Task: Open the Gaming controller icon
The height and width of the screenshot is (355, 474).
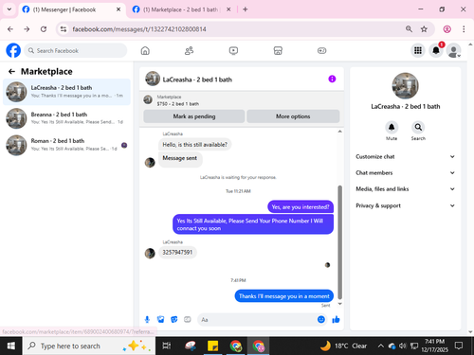Action: pos(321,50)
